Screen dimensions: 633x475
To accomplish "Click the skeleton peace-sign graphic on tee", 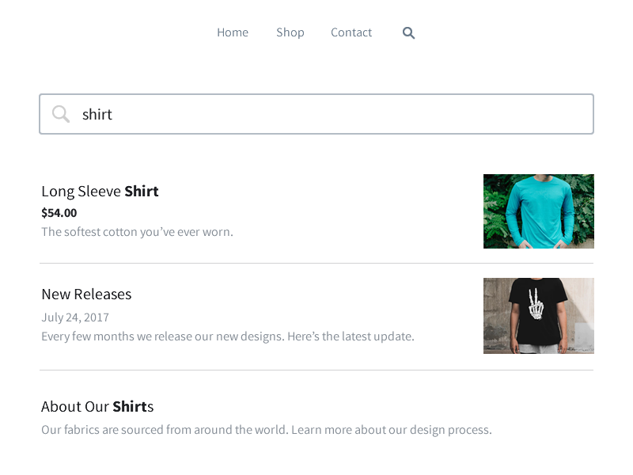I will coord(536,304).
